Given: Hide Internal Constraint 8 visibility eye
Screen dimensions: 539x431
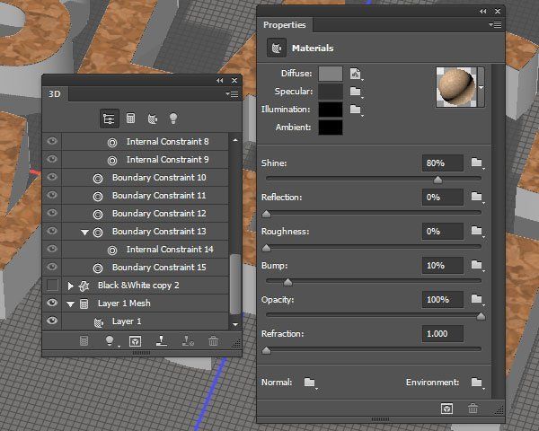Looking at the screenshot, I should [52, 141].
